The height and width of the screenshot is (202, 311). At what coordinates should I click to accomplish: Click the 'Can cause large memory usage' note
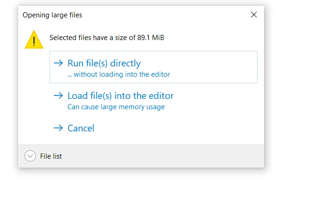(x=116, y=107)
